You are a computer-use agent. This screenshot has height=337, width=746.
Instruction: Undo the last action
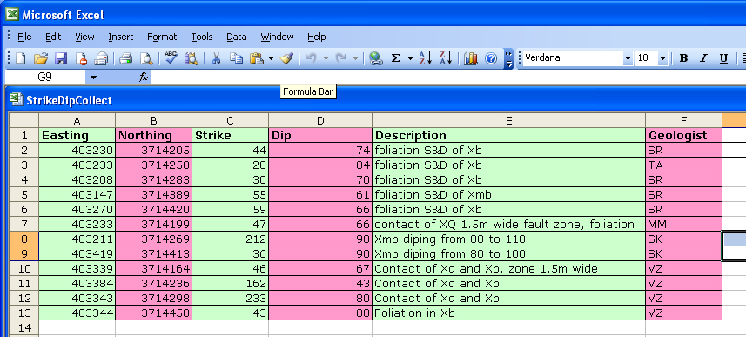(x=311, y=58)
